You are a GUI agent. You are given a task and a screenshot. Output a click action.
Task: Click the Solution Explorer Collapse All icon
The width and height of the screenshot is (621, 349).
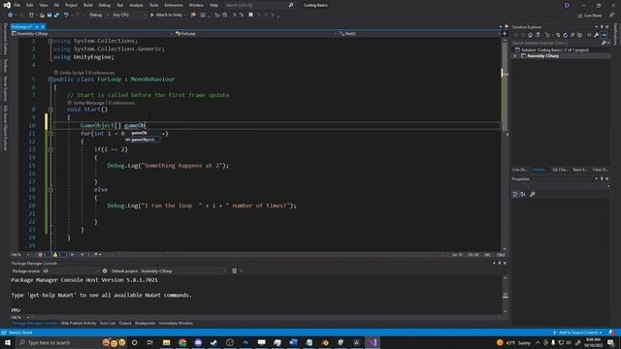tap(572, 35)
